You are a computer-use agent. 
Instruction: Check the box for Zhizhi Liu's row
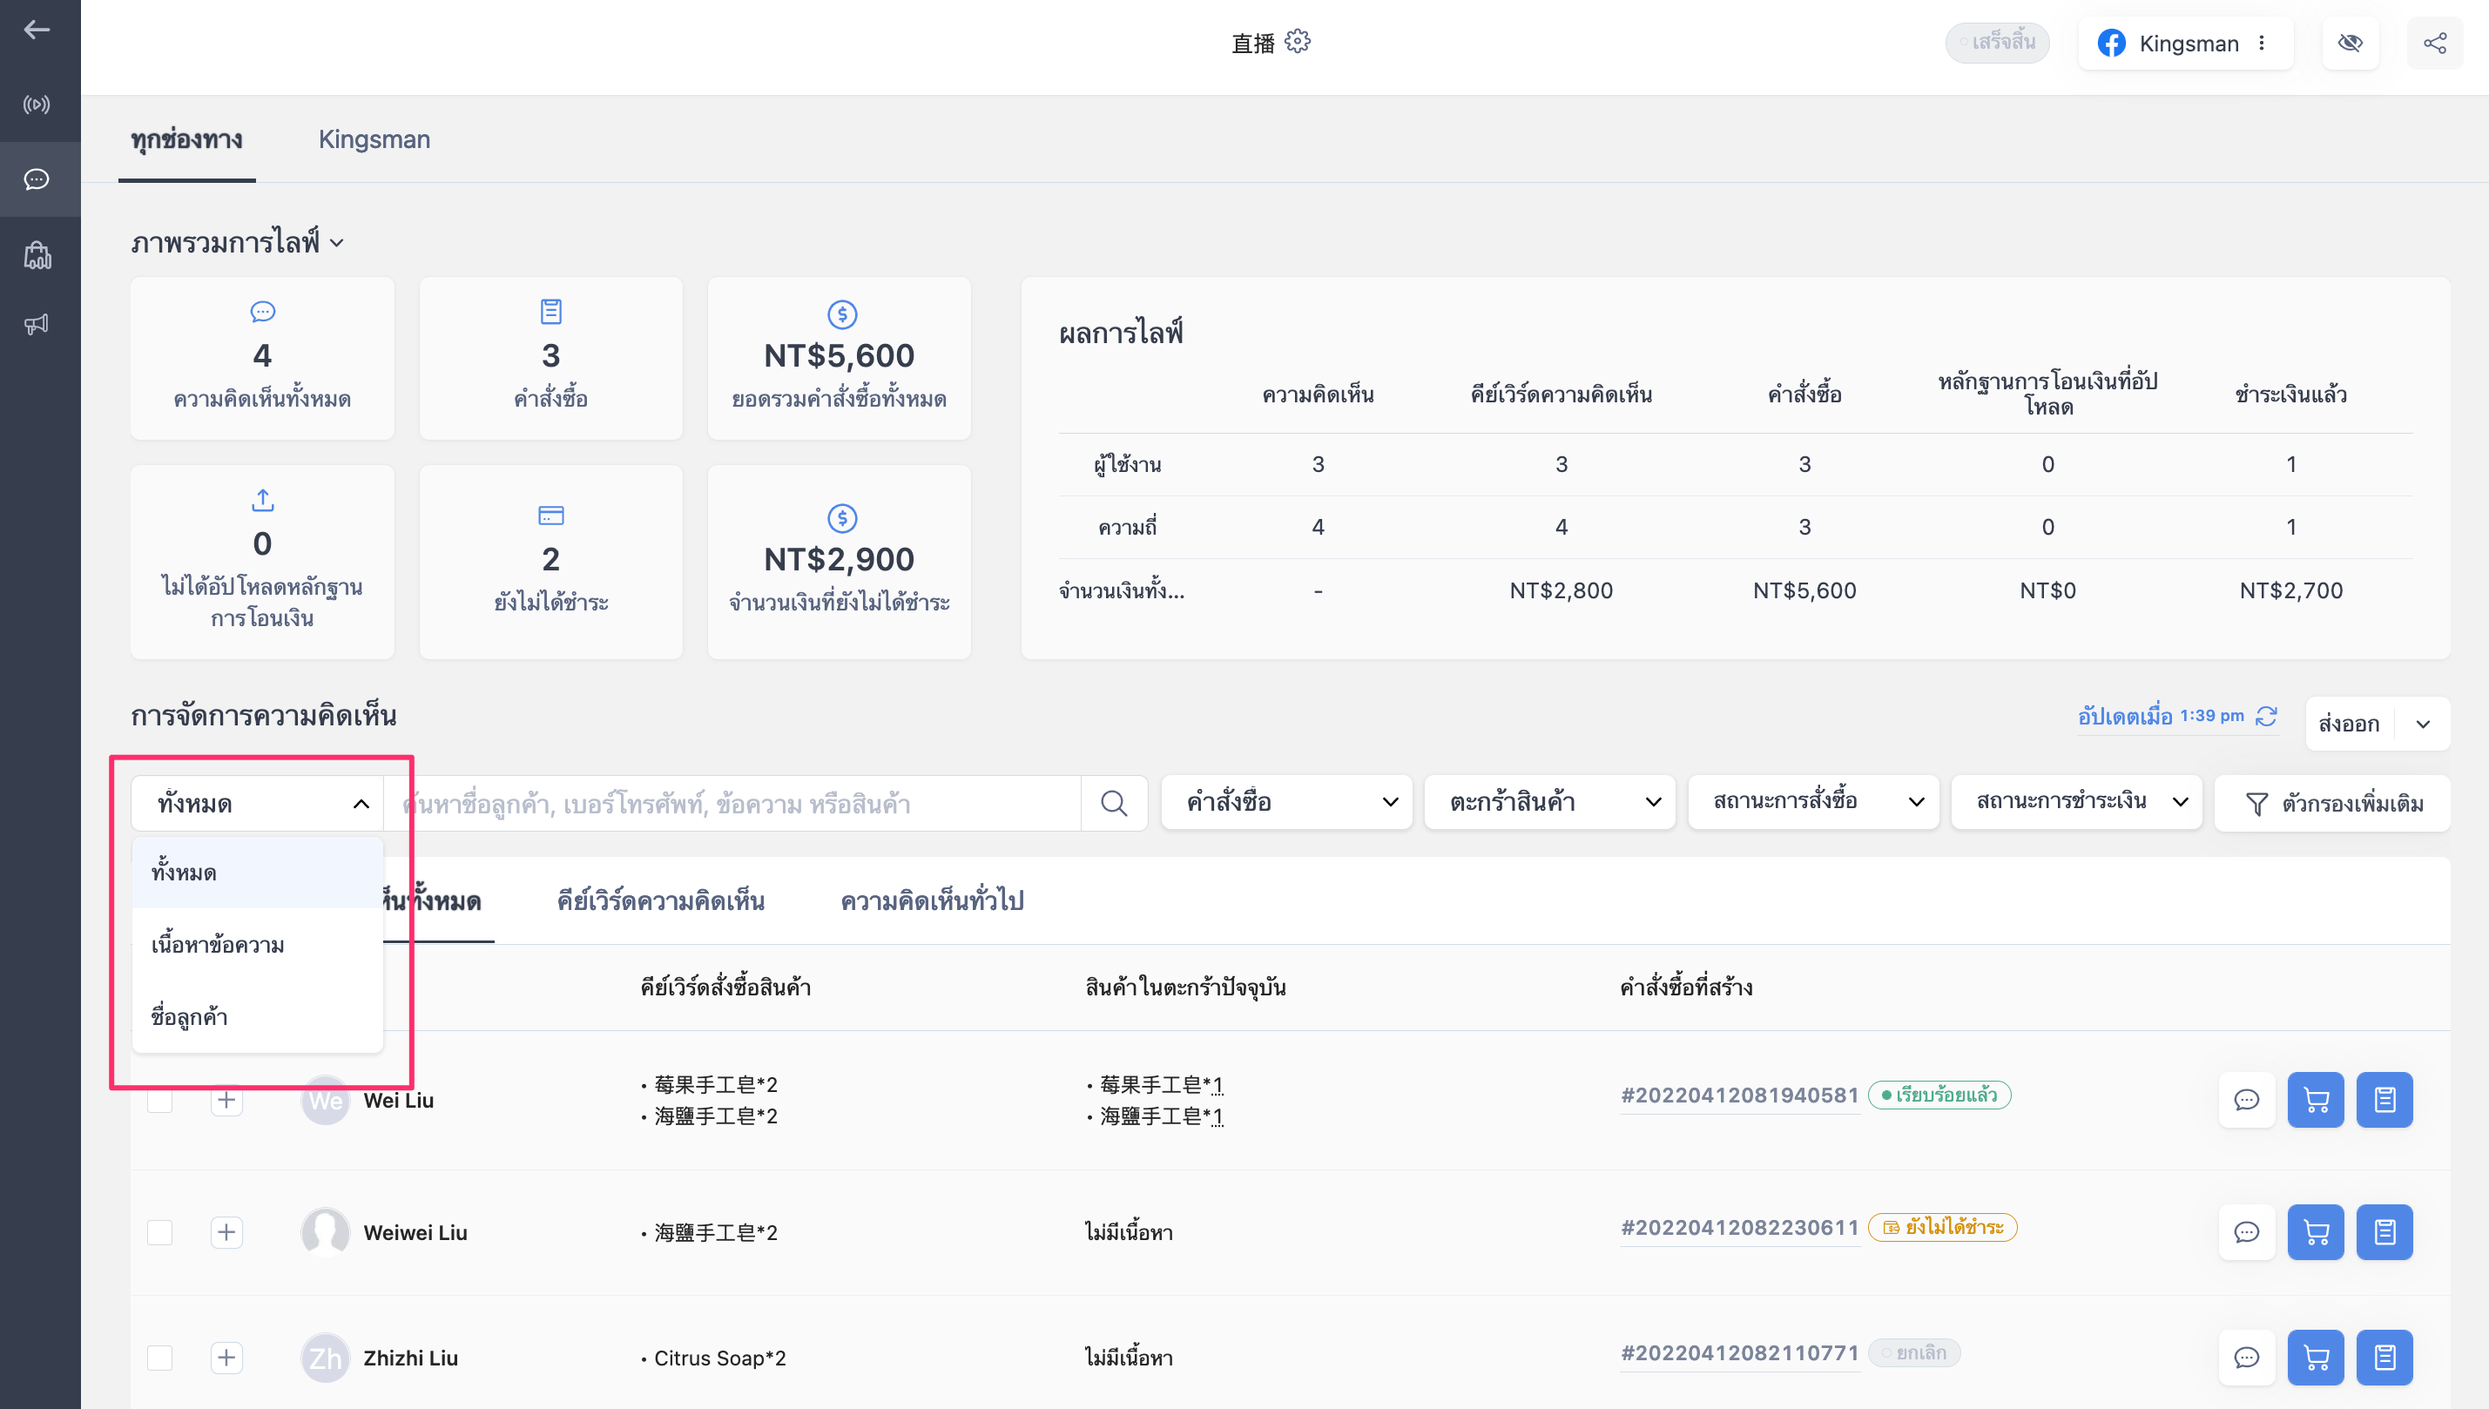(x=159, y=1358)
